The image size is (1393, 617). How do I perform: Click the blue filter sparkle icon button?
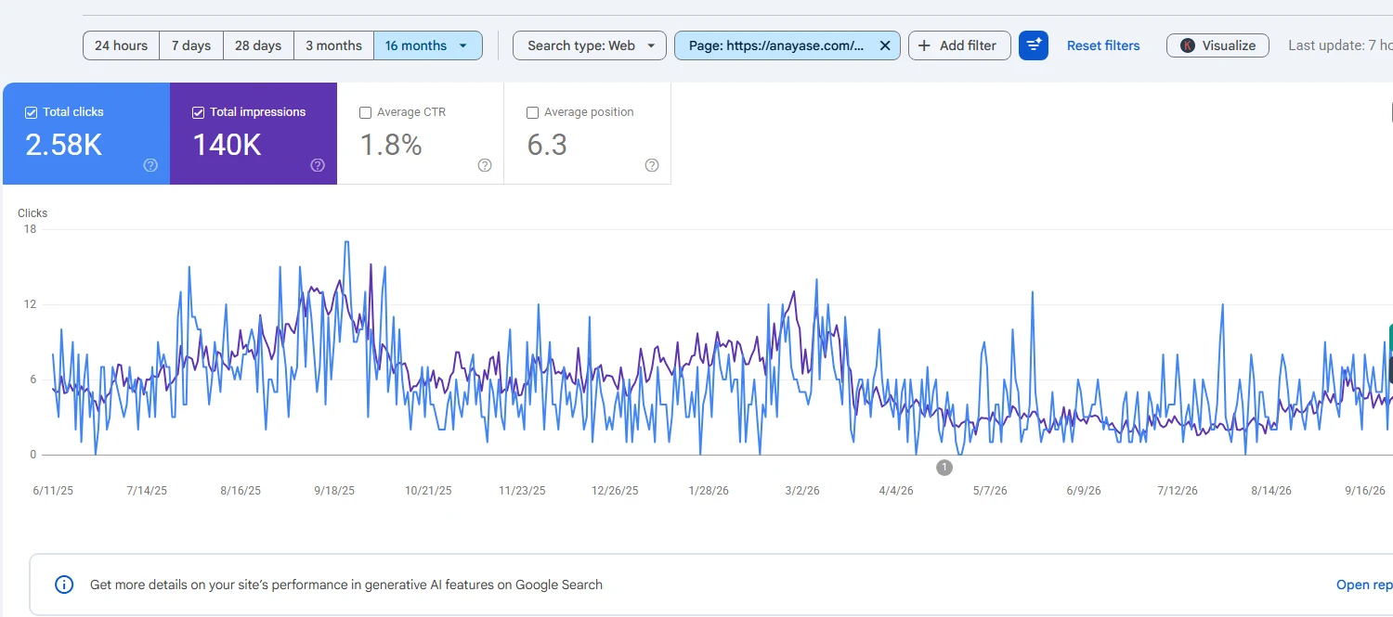click(x=1034, y=45)
